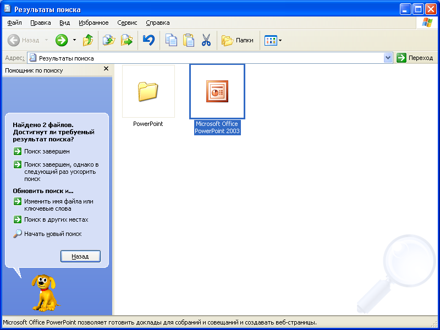The image size is (440, 330).
Task: Click the green Forward arrow icon
Action: (62, 40)
